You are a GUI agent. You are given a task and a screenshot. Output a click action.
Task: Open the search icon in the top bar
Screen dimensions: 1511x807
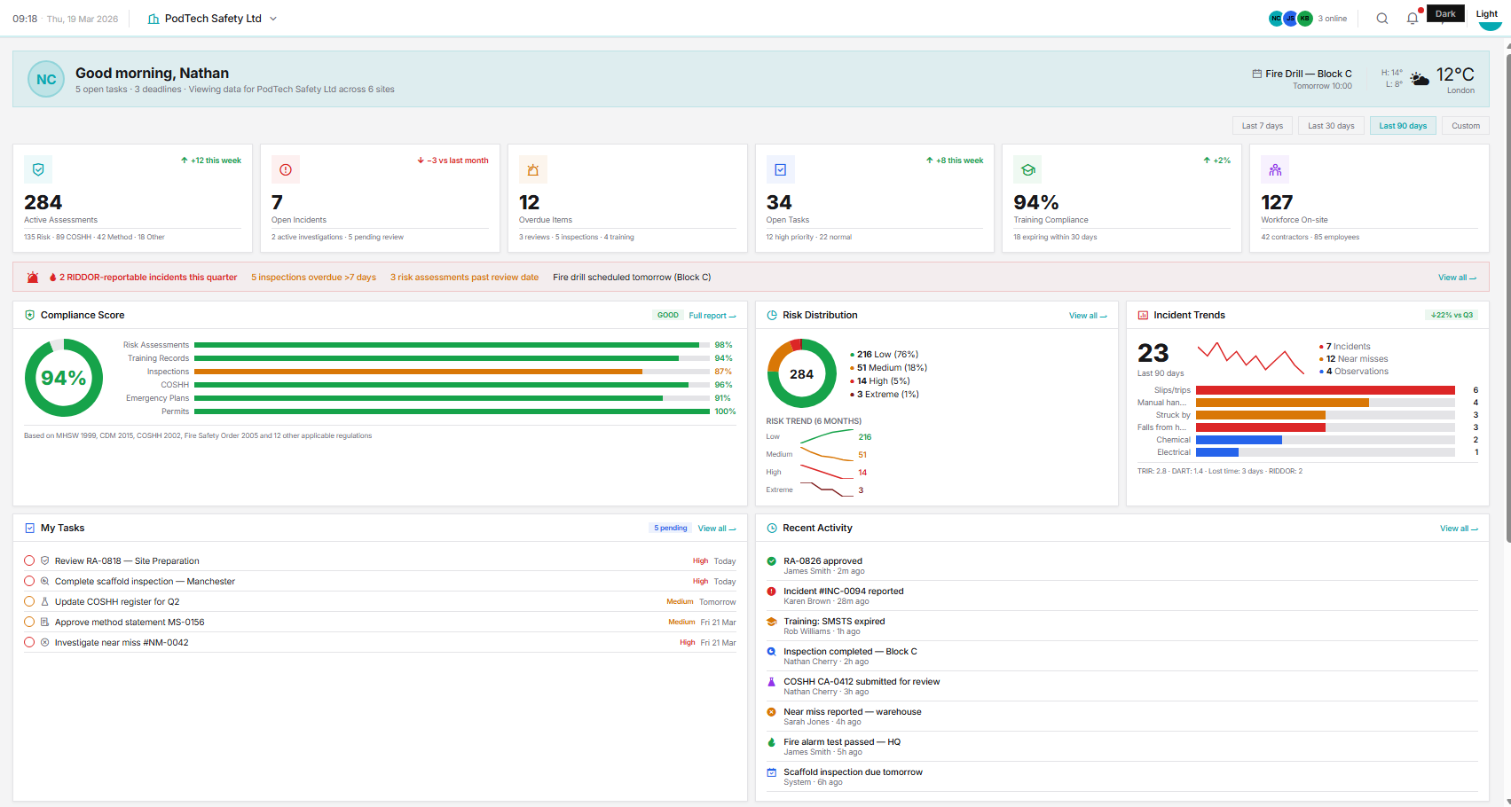click(1382, 18)
